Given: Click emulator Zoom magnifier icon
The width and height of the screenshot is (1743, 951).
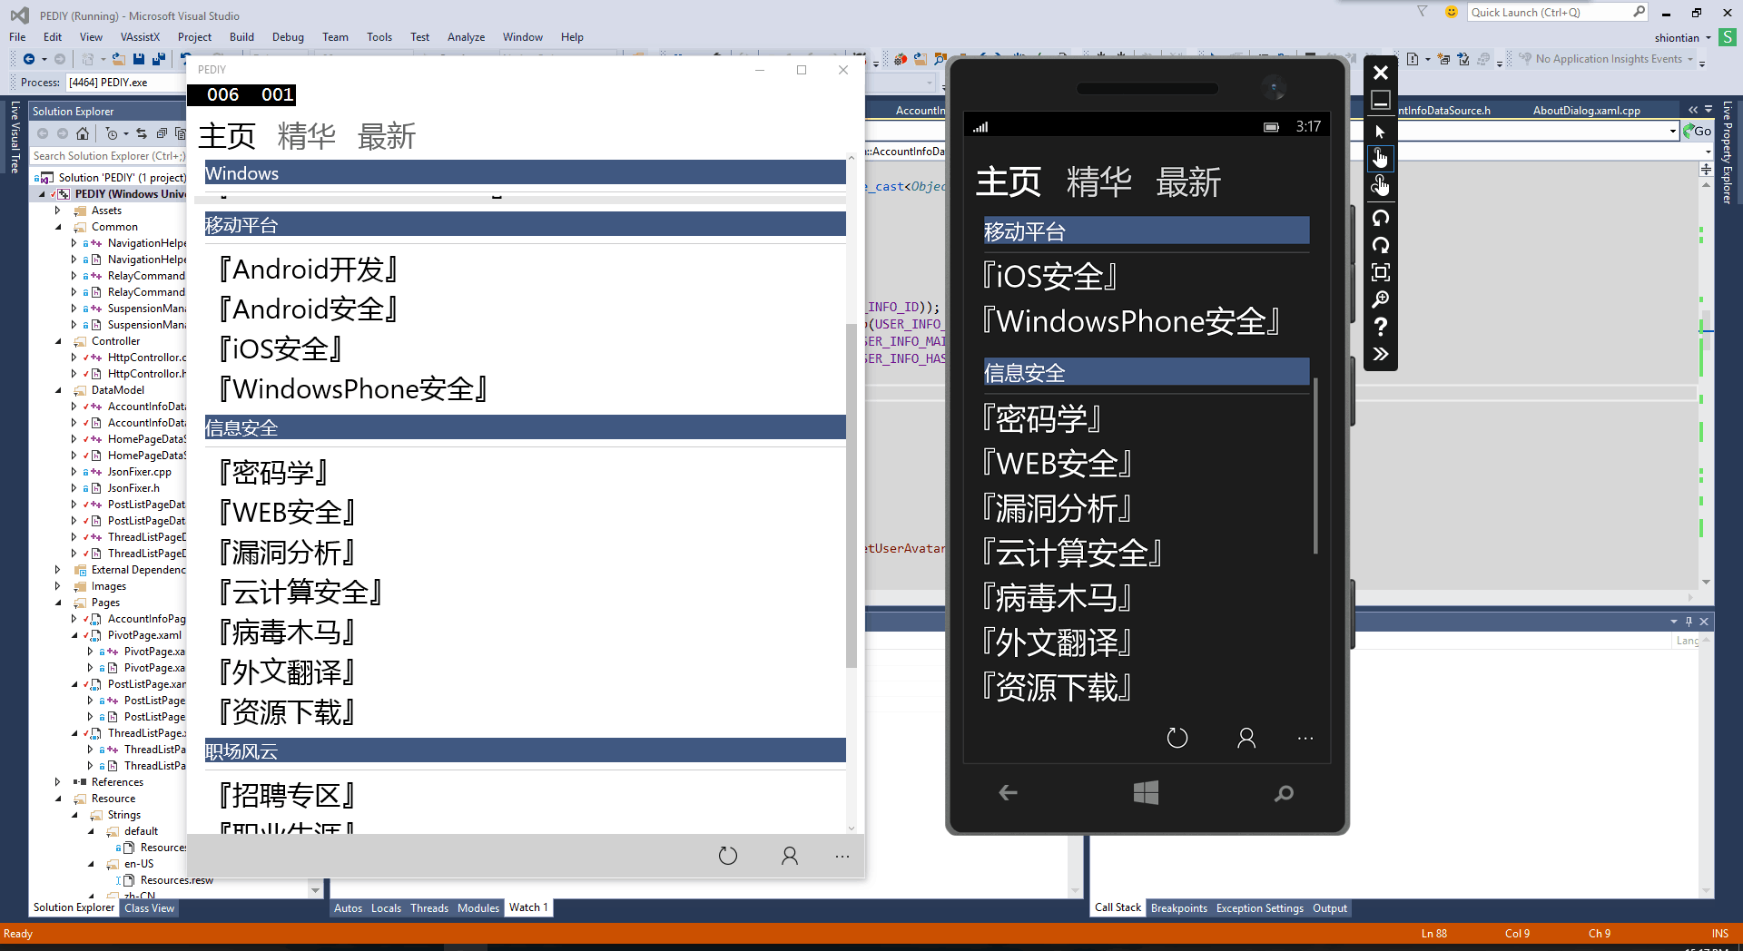Looking at the screenshot, I should coord(1381,299).
